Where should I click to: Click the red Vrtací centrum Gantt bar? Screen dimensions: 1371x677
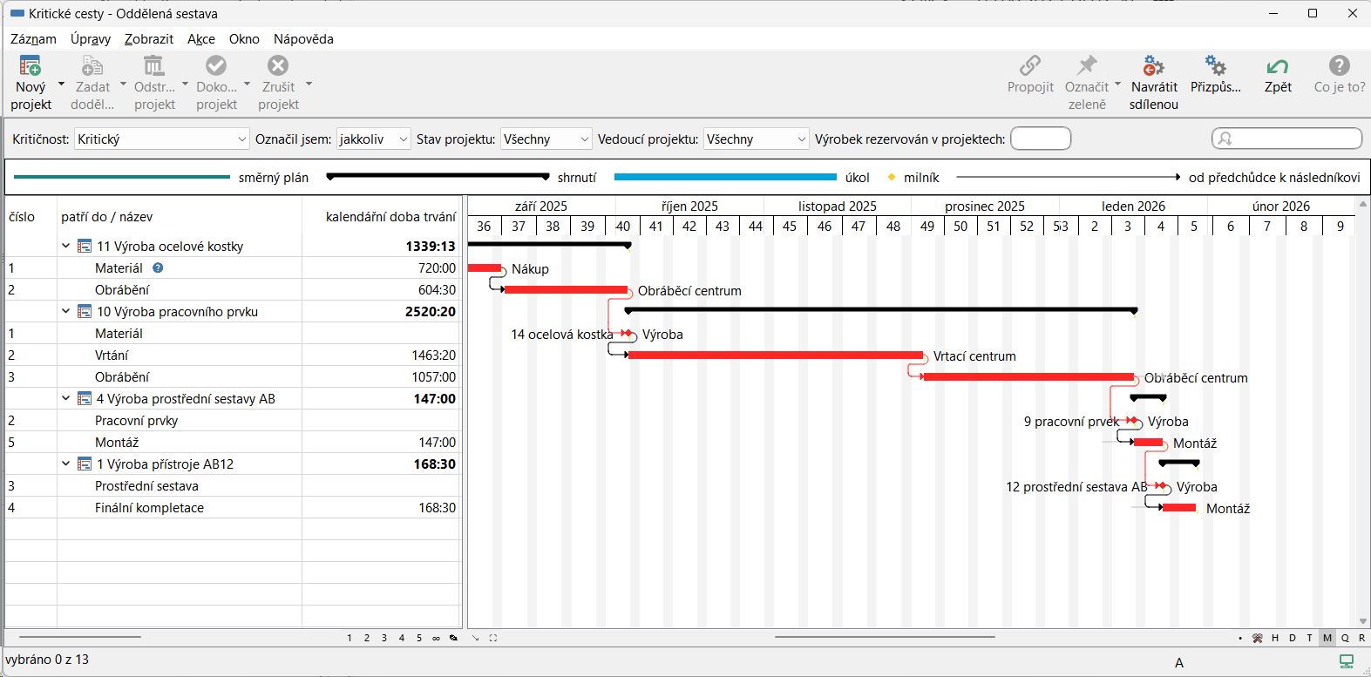click(775, 355)
